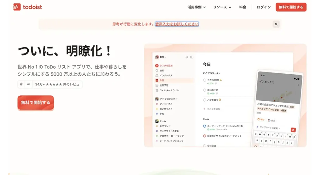Screen dimensions: 320x175
Task: Click the 10:00 time on 歯科の予約
Action: (211, 93)
